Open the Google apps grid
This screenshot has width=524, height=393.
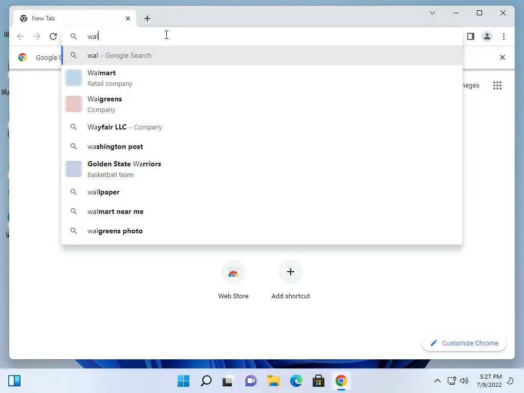coord(497,85)
